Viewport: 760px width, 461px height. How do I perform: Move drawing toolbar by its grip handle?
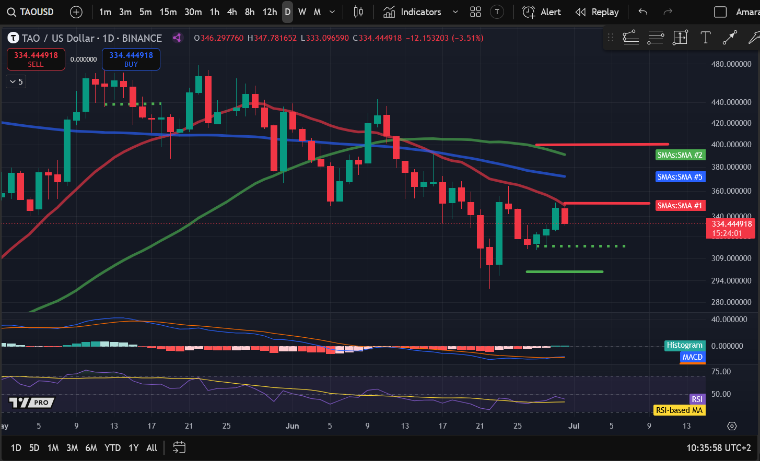click(610, 38)
